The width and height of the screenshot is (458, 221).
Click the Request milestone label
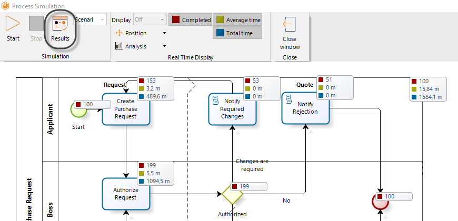[x=115, y=85]
